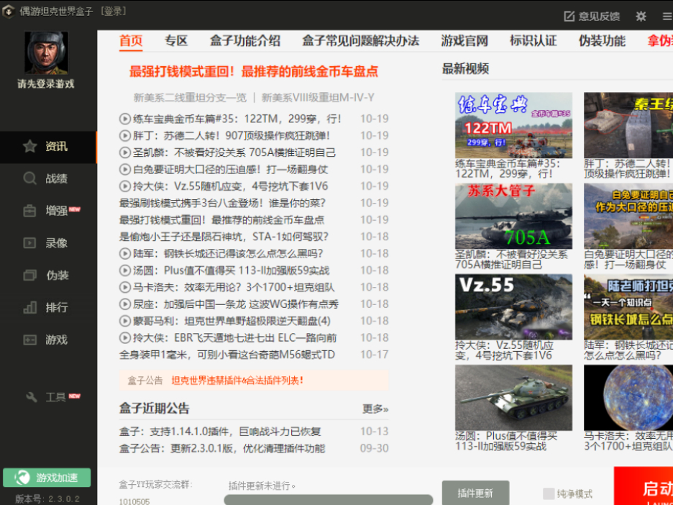Open the 录像 play icon in sidebar
673x505 pixels.
tap(29, 243)
